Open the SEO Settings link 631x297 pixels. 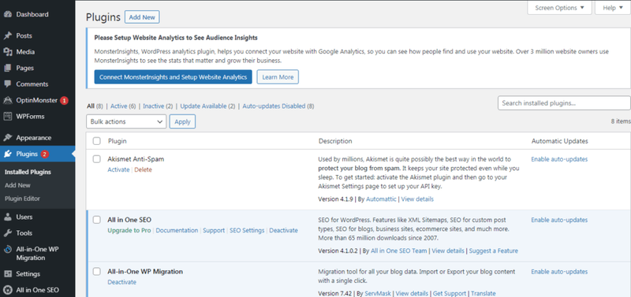point(247,230)
